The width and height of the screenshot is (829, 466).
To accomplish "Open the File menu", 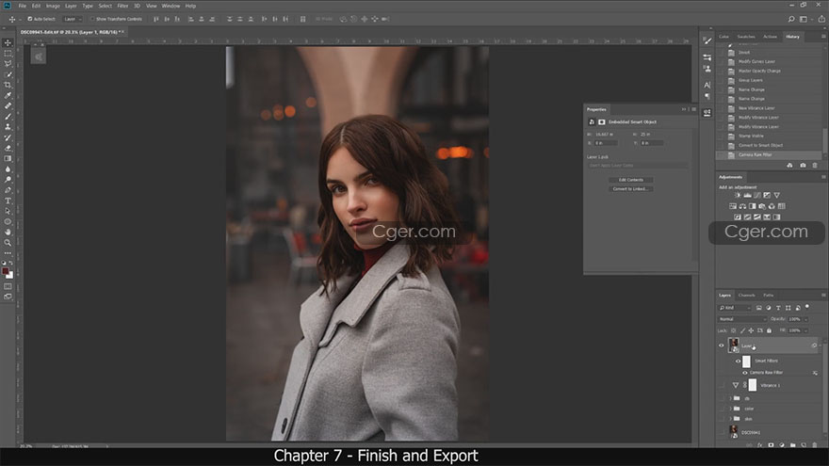I will 23,6.
